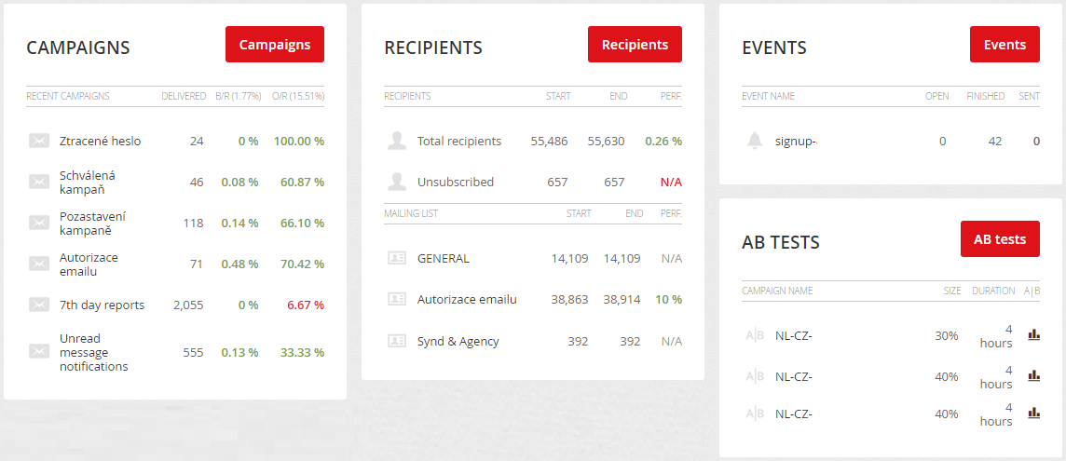Screen dimensions: 1066x461
Task: Click the B/R (1.77%) column header
Action: [239, 96]
